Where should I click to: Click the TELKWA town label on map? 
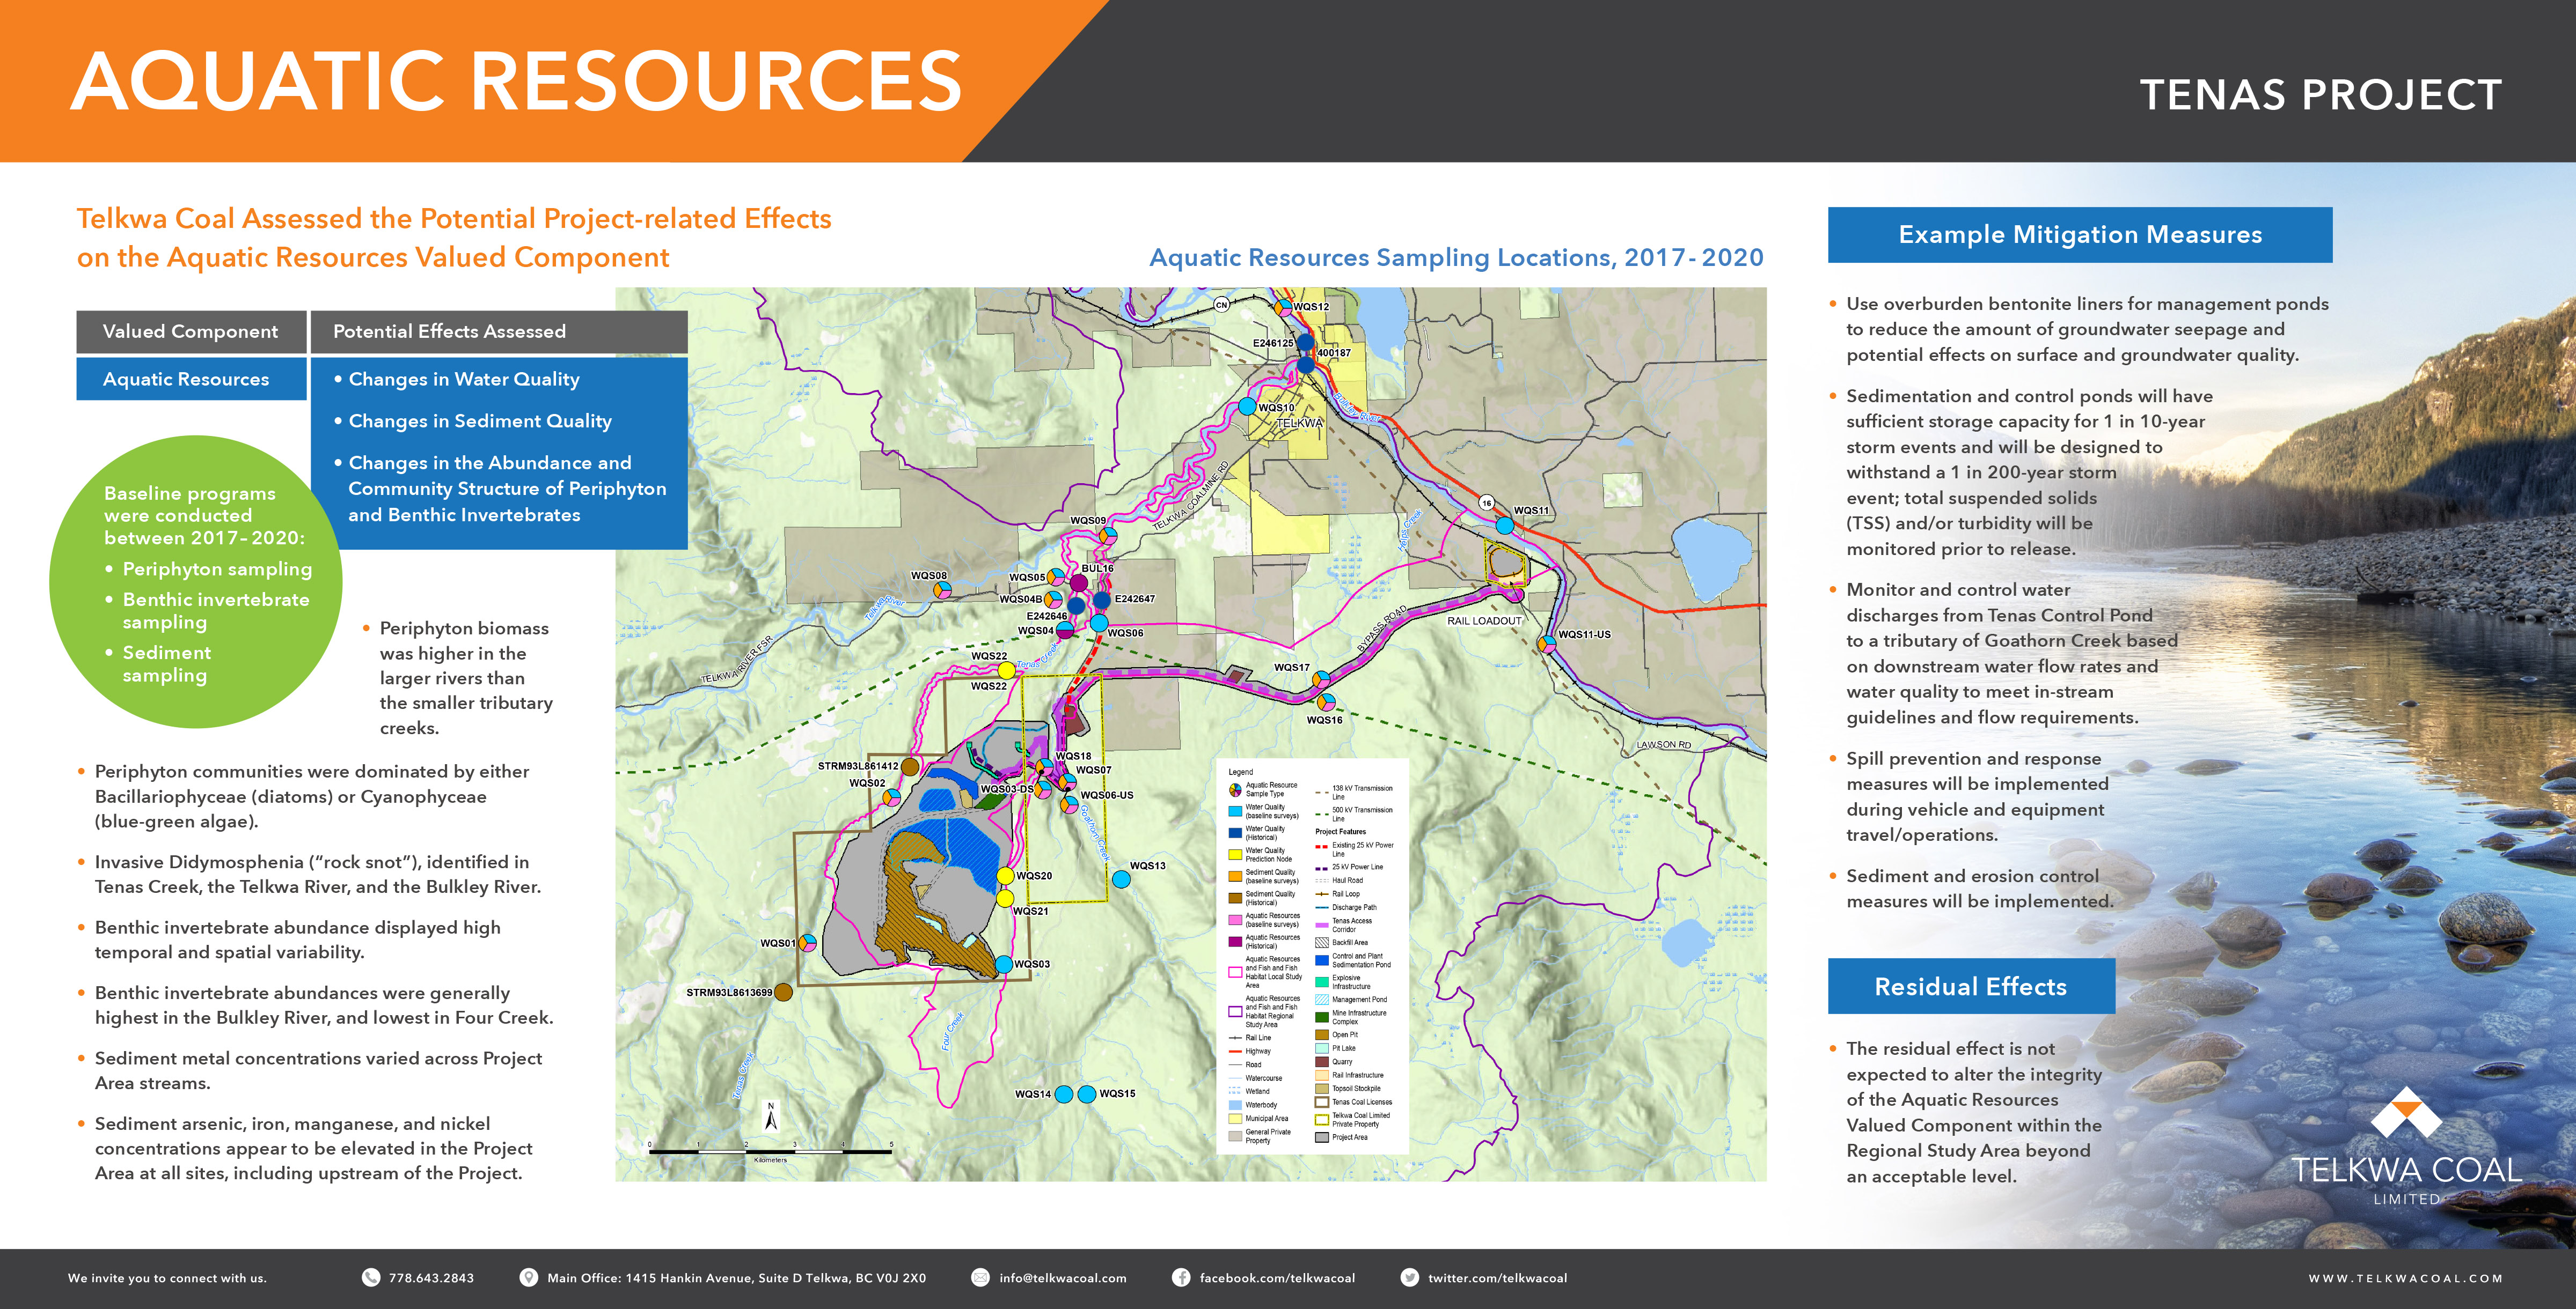point(1299,423)
